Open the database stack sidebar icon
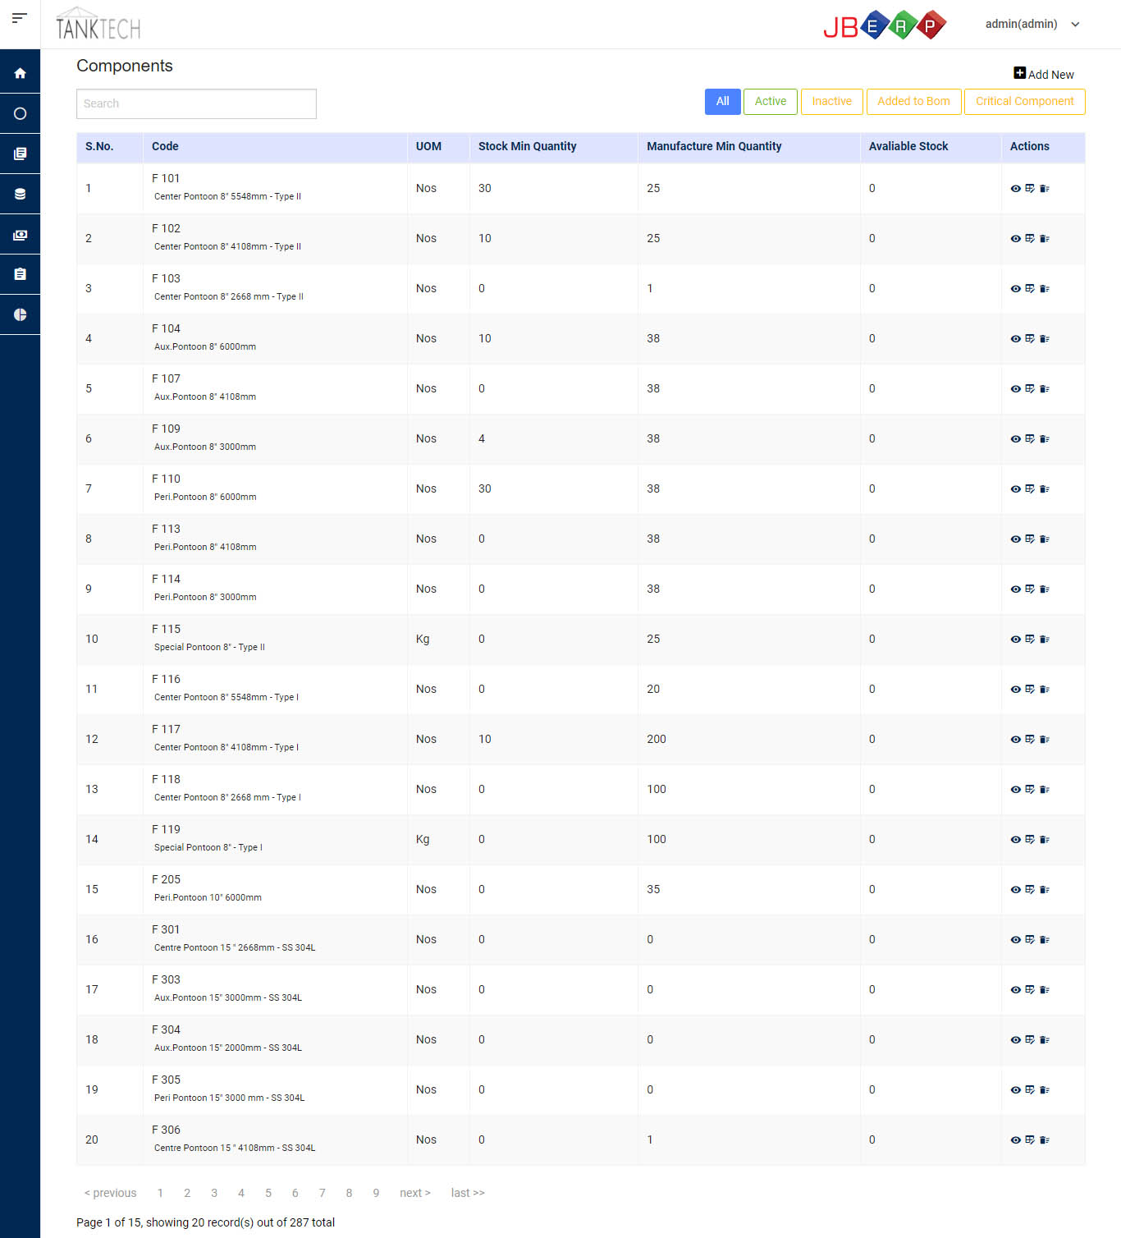Image resolution: width=1121 pixels, height=1238 pixels. (x=20, y=194)
